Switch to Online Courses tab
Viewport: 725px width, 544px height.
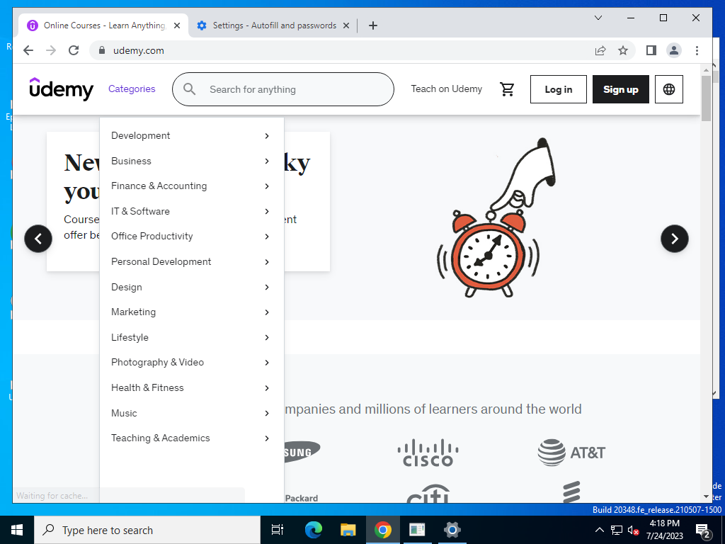coord(103,25)
